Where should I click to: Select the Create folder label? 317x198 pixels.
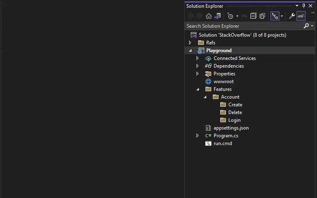[x=235, y=105]
